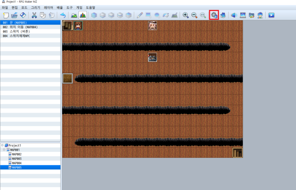Select the Layer 2 icon
296x190 pixels.
click(x=112, y=15)
